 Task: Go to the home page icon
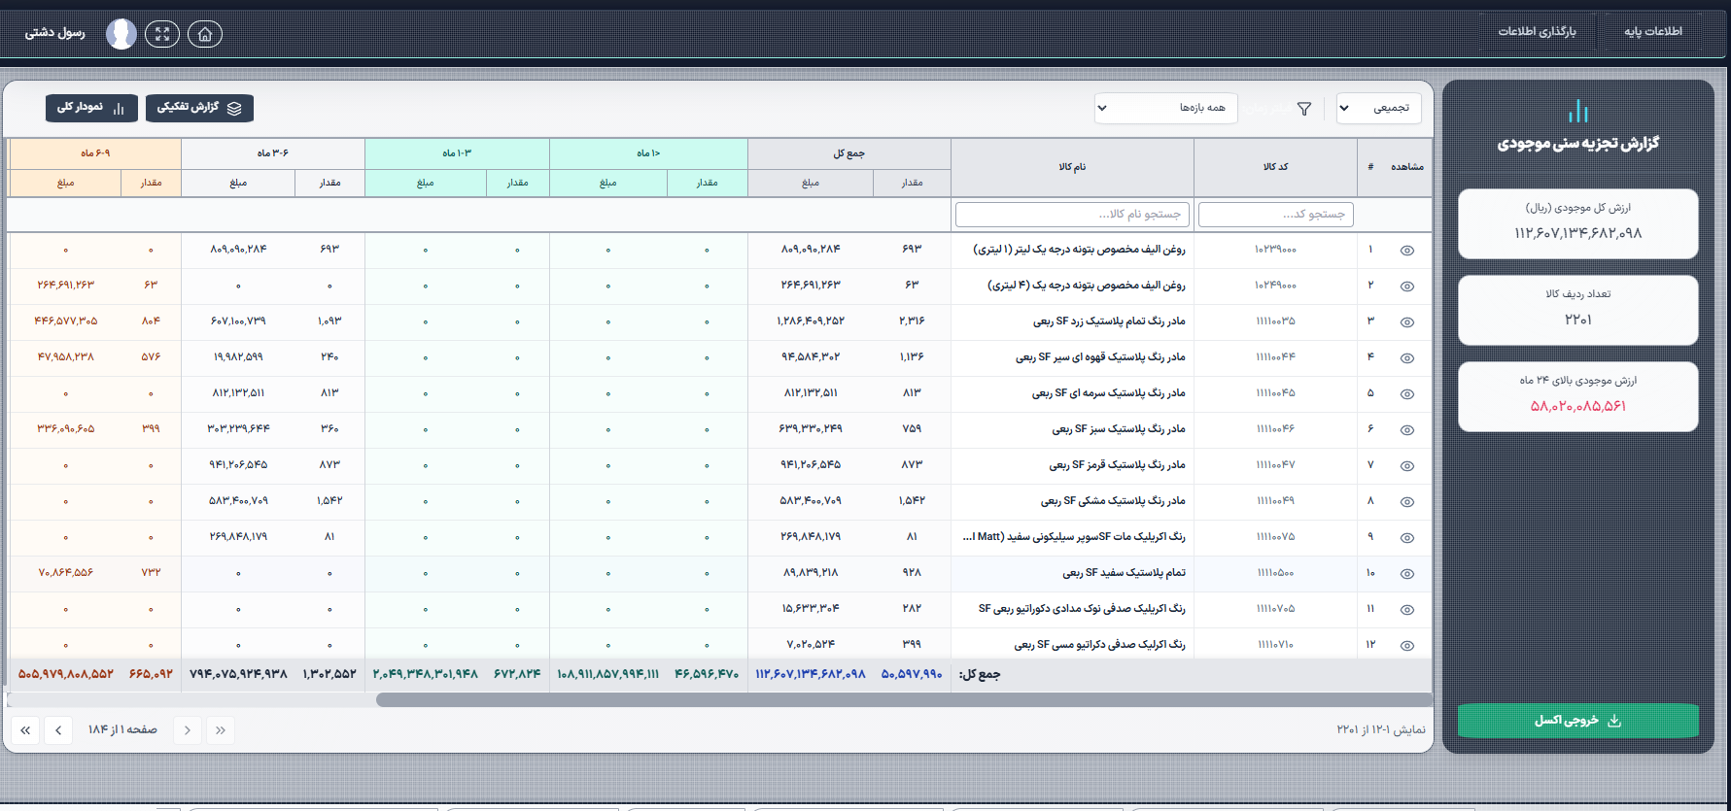(x=204, y=34)
